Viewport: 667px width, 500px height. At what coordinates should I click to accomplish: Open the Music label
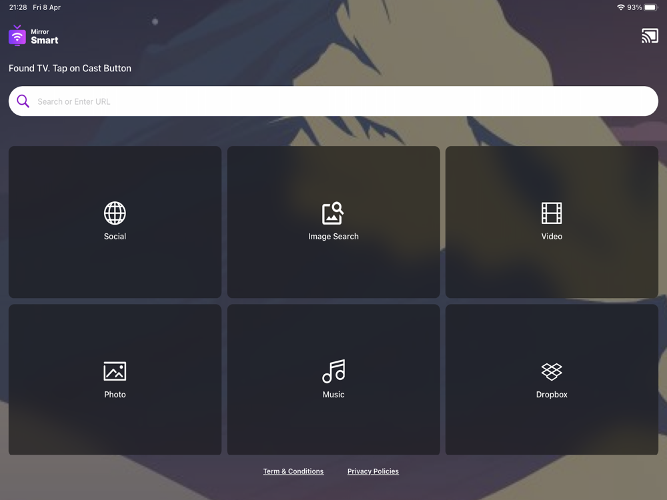pos(333,395)
